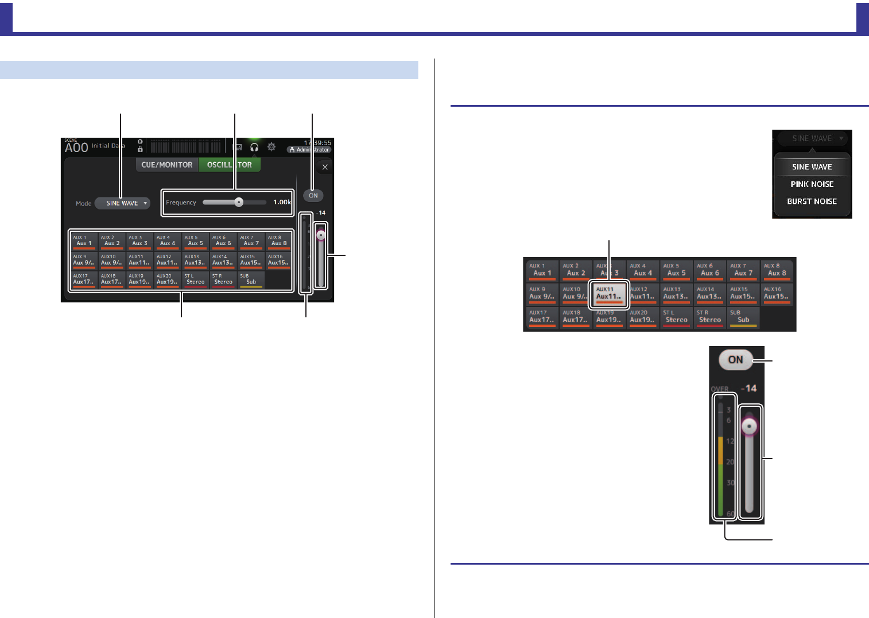
Task: Choose PINK NOISE from the mode popup menu
Action: (x=812, y=184)
